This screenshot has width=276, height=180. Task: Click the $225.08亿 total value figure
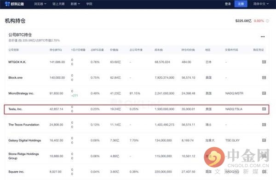(x=243, y=21)
